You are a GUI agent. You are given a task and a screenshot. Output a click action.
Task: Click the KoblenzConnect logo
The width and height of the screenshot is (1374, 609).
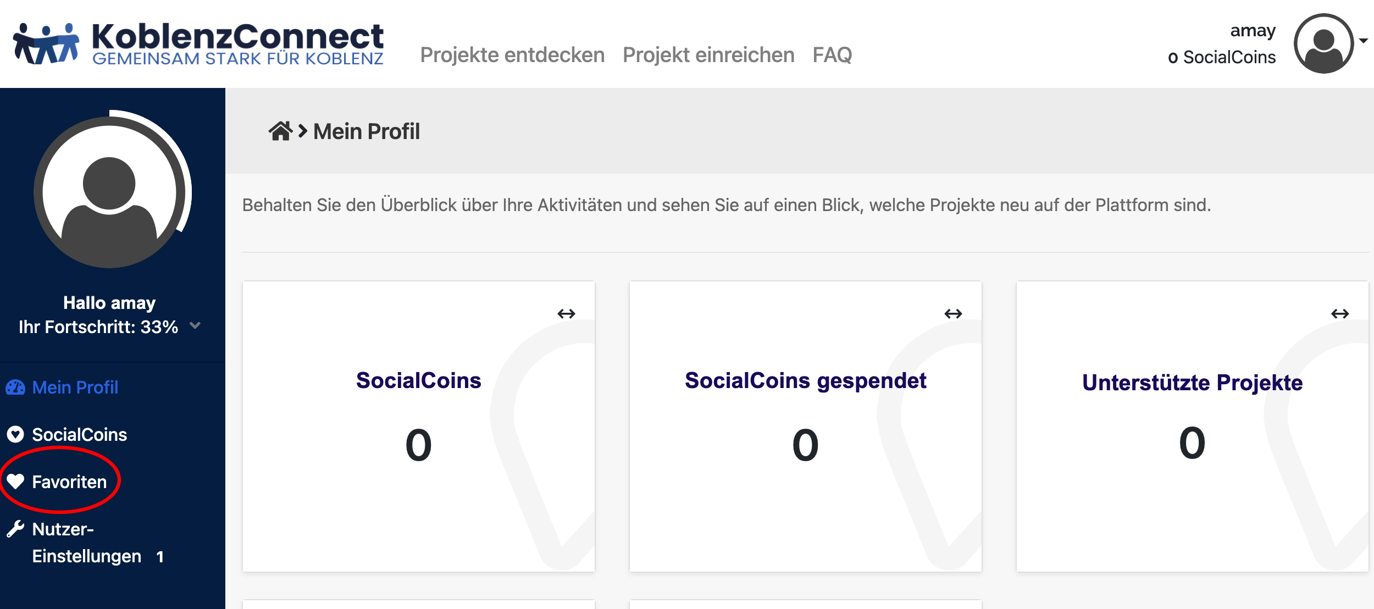point(198,44)
